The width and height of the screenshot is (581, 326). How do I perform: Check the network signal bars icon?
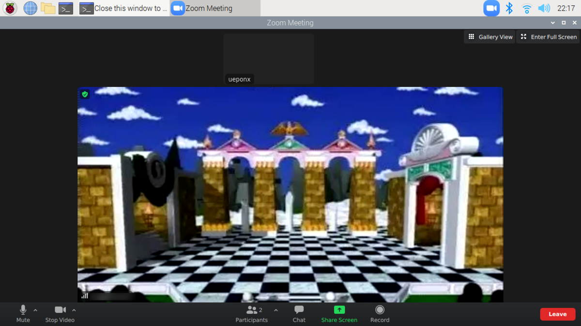pyautogui.click(x=85, y=296)
